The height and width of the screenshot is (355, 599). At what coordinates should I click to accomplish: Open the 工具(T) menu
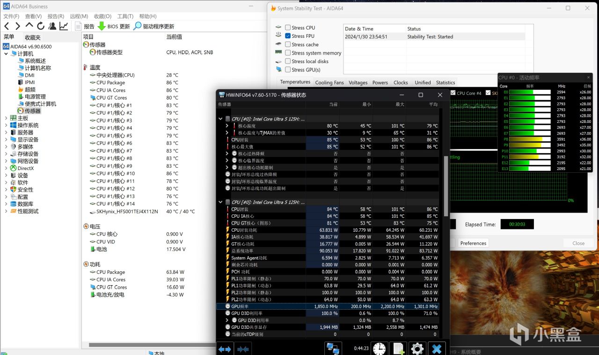coord(125,16)
